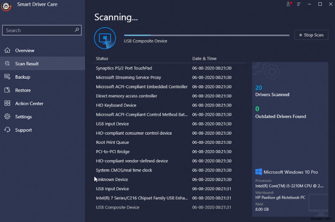The height and width of the screenshot is (222, 335).
Task: Click the Status column header
Action: [x=102, y=59]
